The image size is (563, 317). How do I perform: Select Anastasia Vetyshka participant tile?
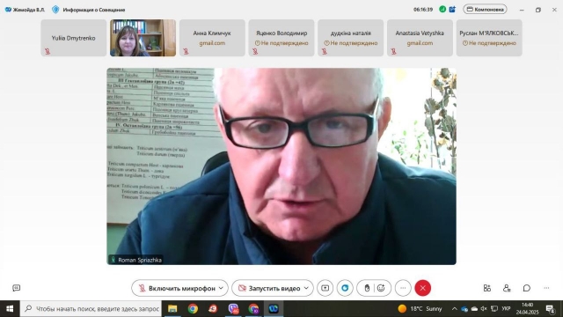pos(420,38)
